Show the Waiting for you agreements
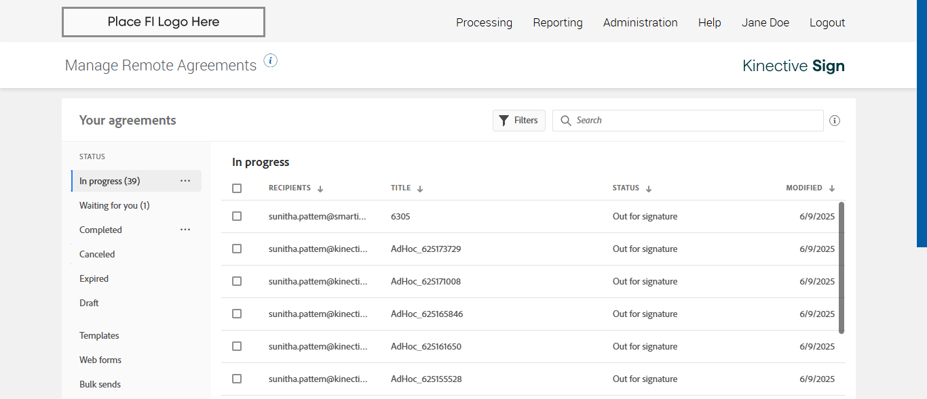 114,205
